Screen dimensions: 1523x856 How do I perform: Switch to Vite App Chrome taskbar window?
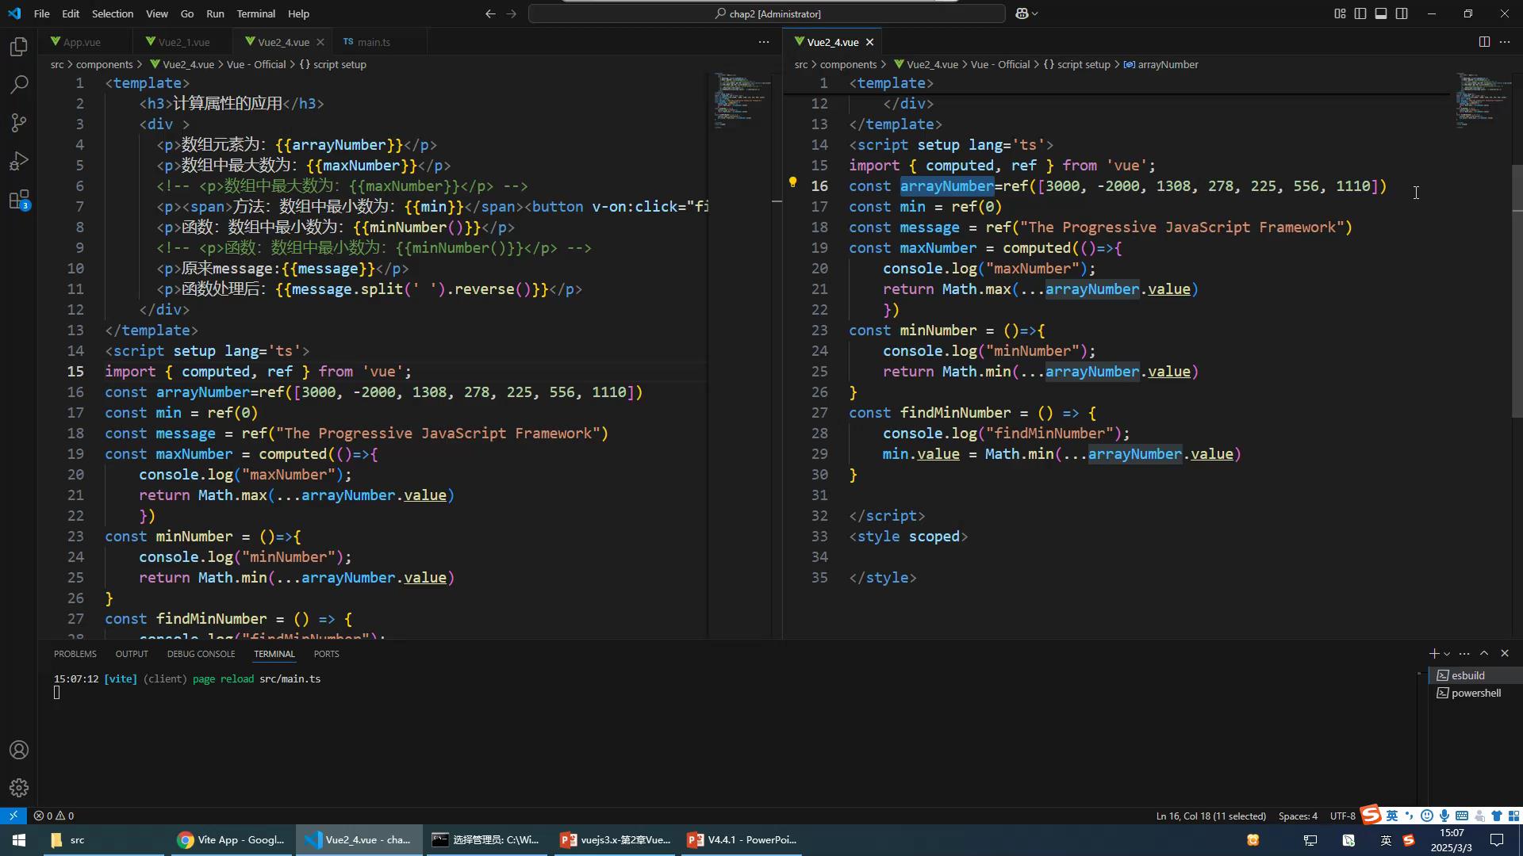click(231, 840)
